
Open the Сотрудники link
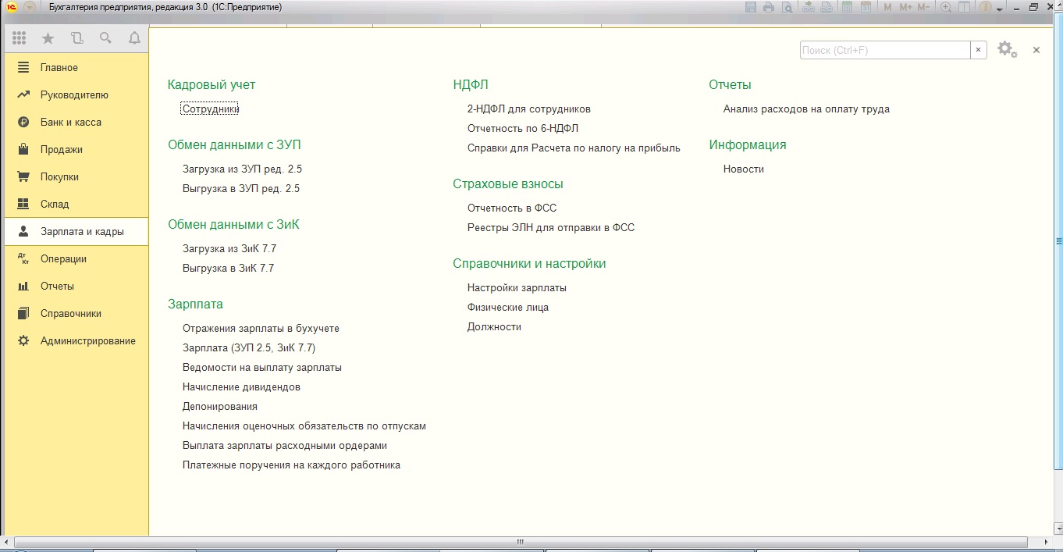(211, 109)
